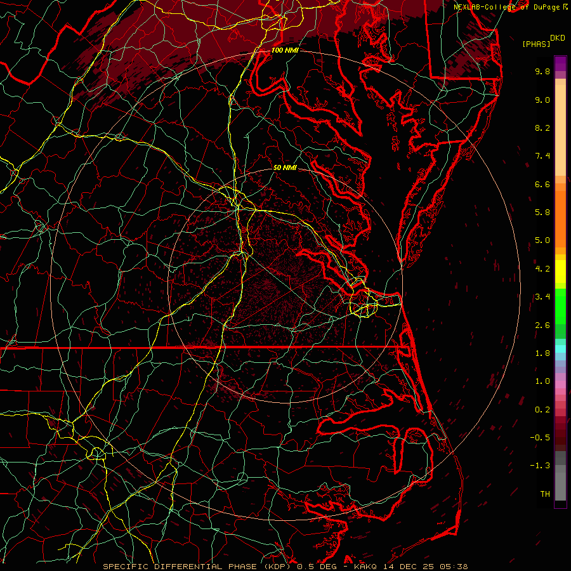The width and height of the screenshot is (571, 571).
Task: Select the 1.8 color scale value
Action: [x=542, y=353]
